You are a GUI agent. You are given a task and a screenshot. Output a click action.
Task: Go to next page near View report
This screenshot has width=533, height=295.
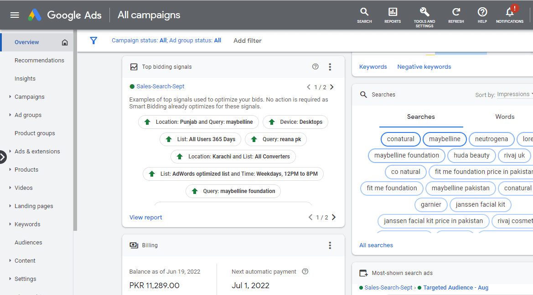334,217
